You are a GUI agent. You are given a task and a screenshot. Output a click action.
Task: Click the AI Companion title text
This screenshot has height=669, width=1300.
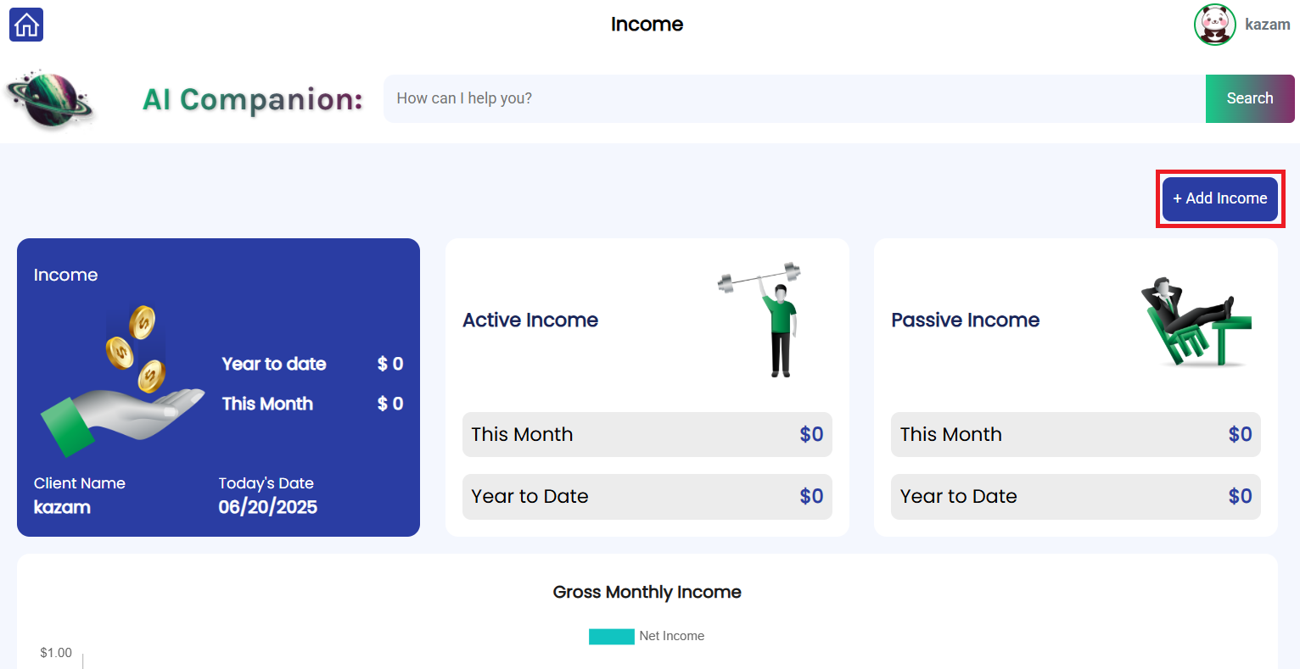coord(252,99)
